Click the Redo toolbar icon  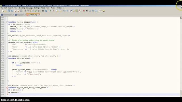[x=39, y=11]
